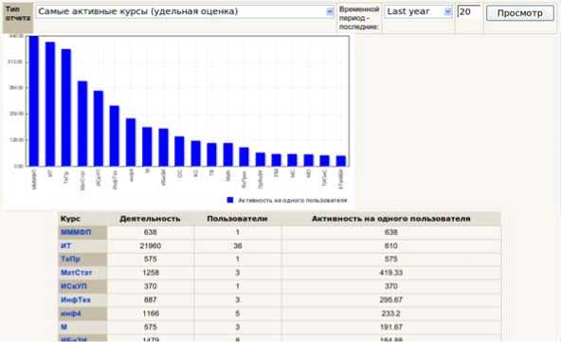Image resolution: width=561 pixels, height=342 pixels.
Task: Open the ММФП course link
Action: [x=76, y=232]
